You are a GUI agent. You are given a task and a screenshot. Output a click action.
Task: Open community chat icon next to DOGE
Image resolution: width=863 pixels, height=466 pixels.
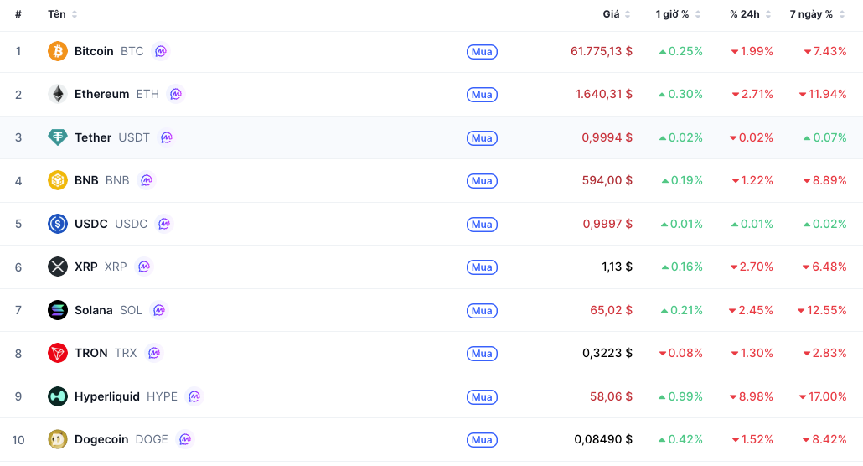[185, 439]
